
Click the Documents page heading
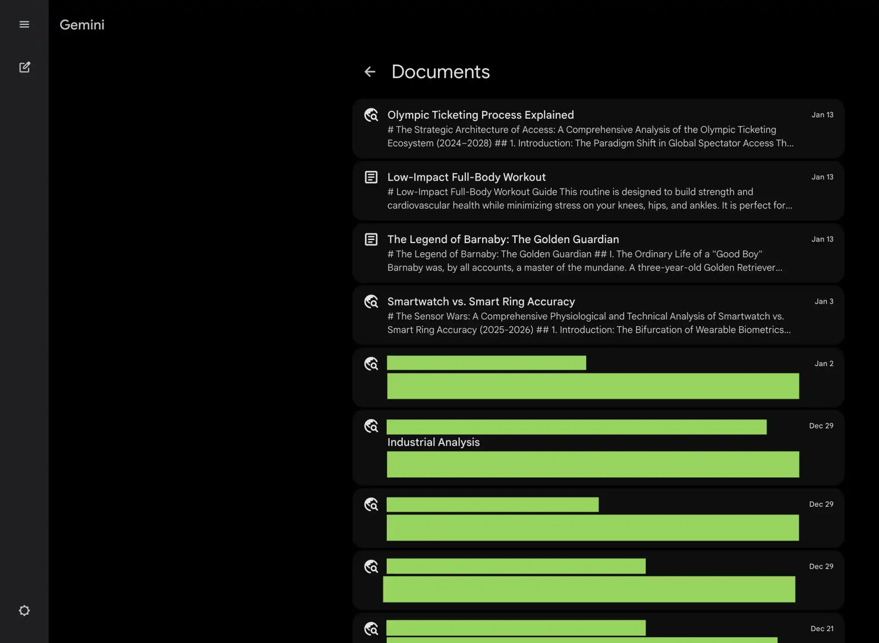click(x=440, y=72)
